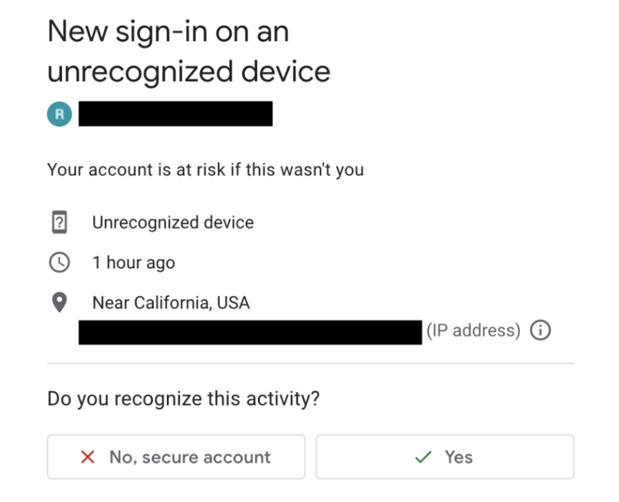Select the redacted account name bar
Viewport: 619px width, 502px height.
tap(176, 114)
